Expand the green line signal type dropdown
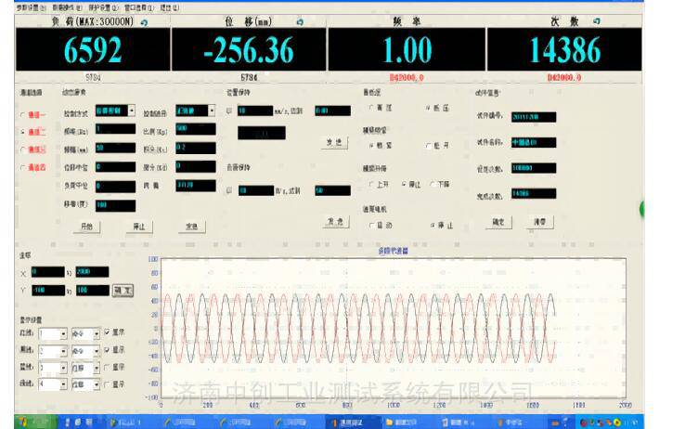Viewport: 698px width, 429px height. click(97, 384)
